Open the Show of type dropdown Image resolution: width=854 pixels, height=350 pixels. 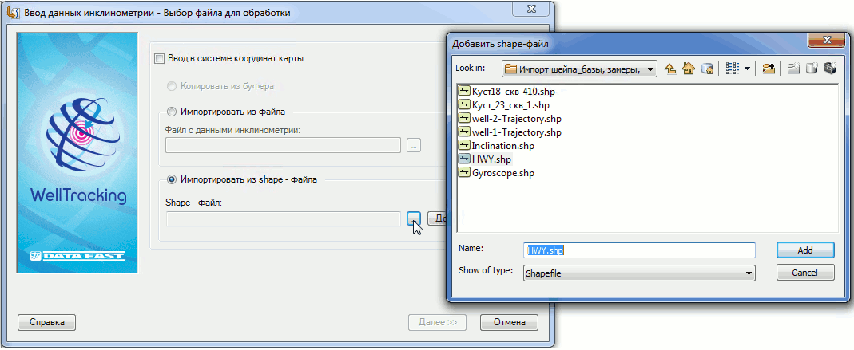[x=748, y=273]
